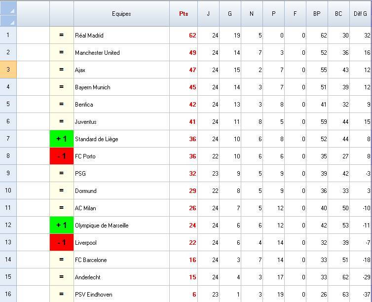Click the equals indicator beside PSV Eindhoven
This screenshot has height=302, width=372.
pos(62,294)
